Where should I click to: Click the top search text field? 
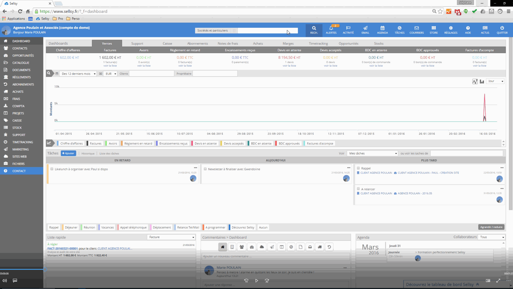click(x=268, y=30)
